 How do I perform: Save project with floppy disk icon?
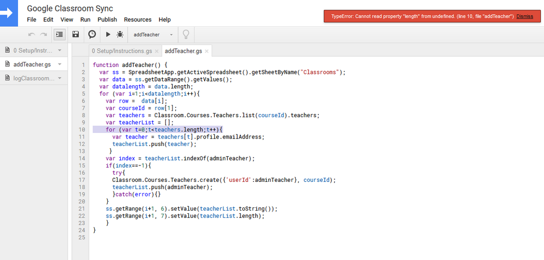click(x=75, y=34)
